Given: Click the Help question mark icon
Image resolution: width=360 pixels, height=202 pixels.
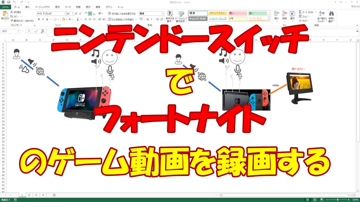Looking at the screenshot, I should pyautogui.click(x=336, y=2).
